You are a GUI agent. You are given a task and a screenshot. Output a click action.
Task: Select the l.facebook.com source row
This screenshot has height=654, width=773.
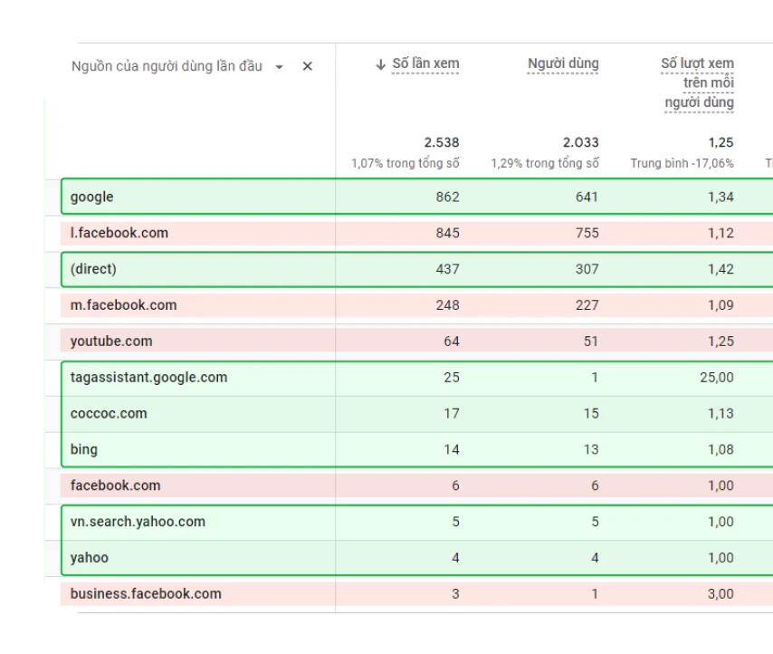tap(416, 233)
